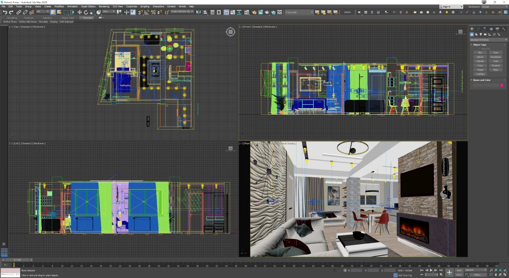This screenshot has width=509, height=278.
Task: Select the Select and Rotate tool
Action: click(x=85, y=12)
